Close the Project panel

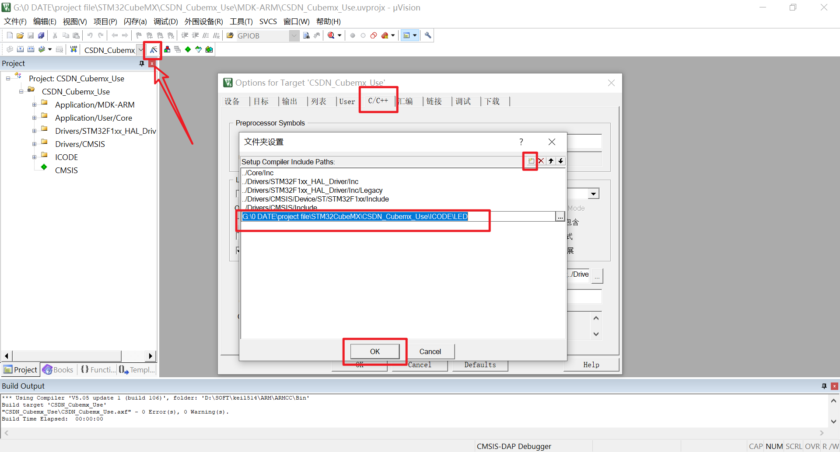click(x=152, y=63)
